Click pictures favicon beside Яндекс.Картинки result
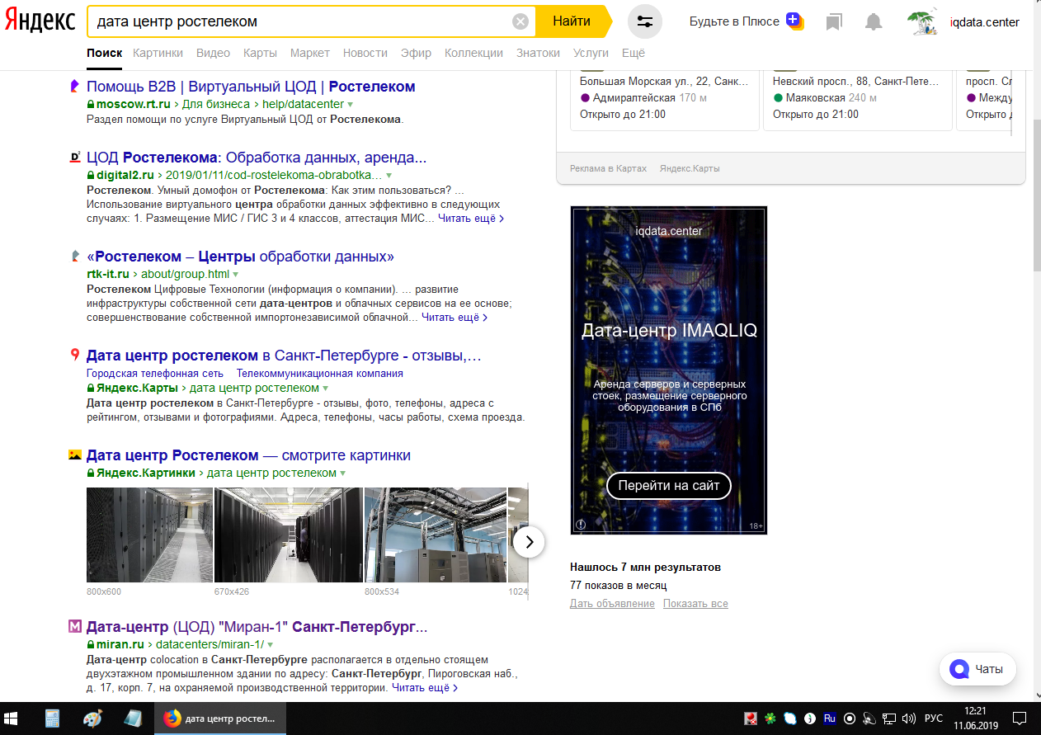 click(x=74, y=455)
